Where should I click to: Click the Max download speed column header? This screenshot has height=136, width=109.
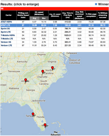tap(44, 18)
